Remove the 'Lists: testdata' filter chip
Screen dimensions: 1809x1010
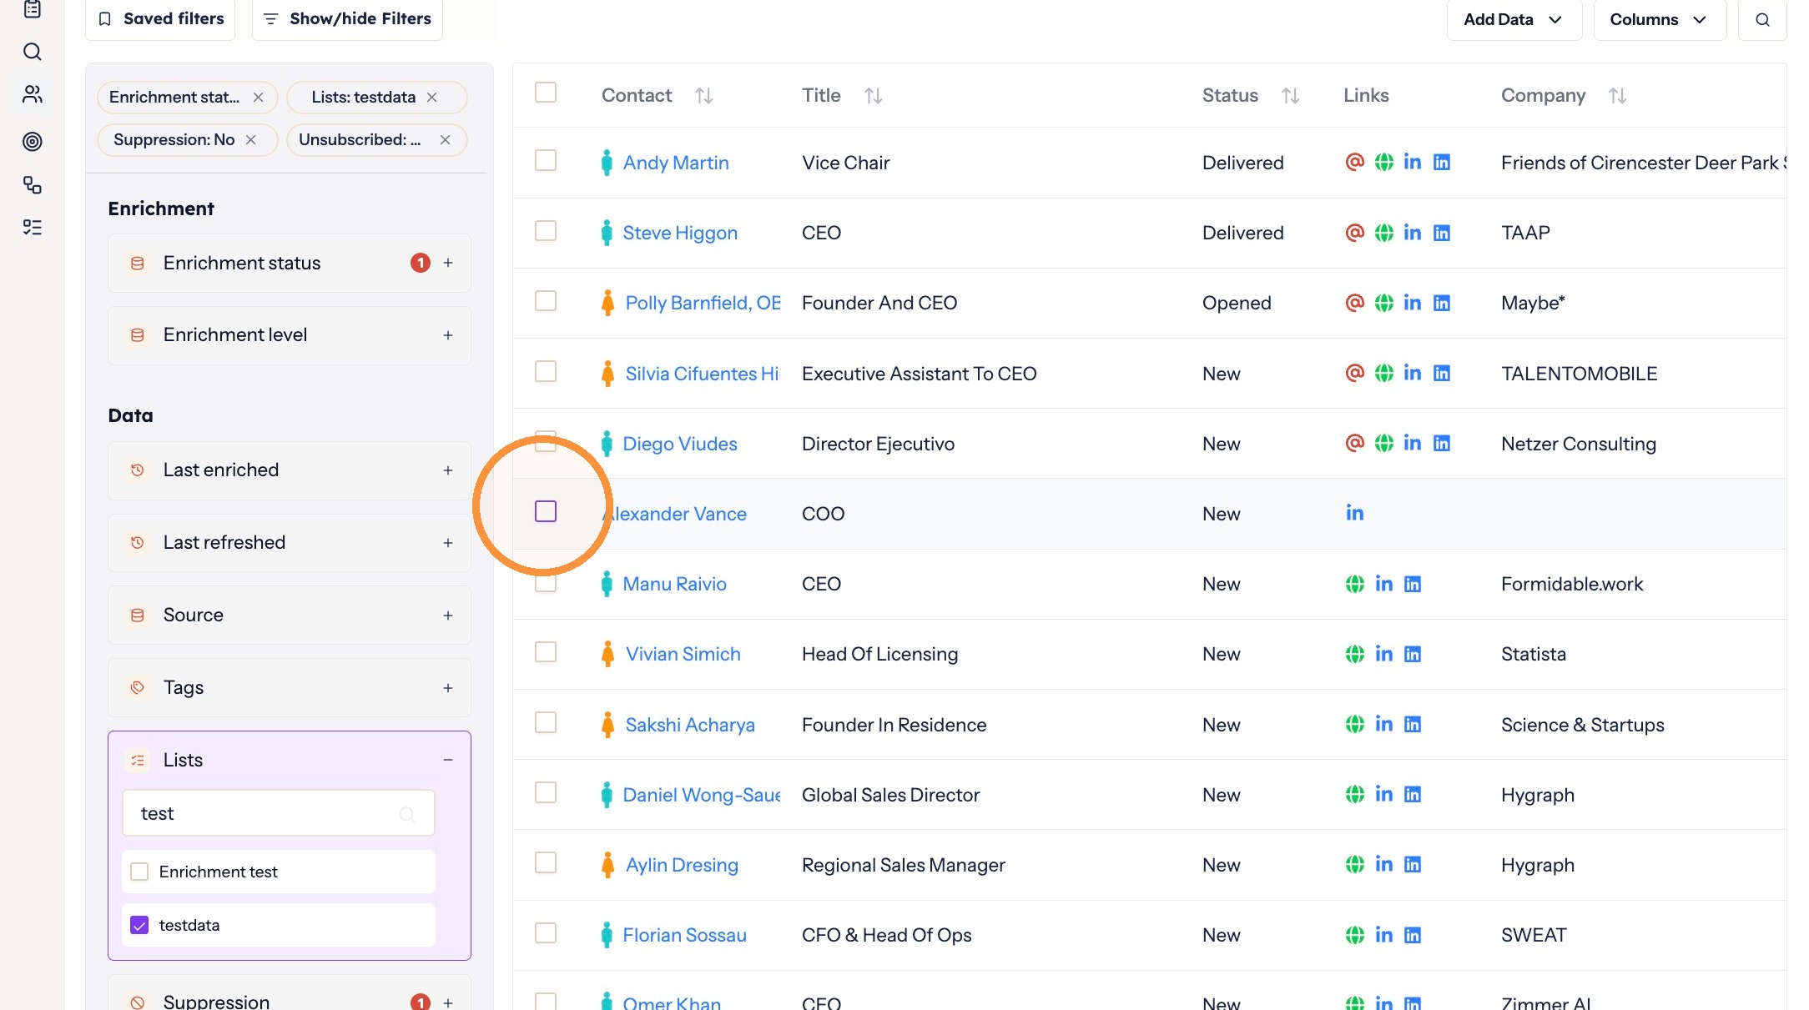click(432, 98)
